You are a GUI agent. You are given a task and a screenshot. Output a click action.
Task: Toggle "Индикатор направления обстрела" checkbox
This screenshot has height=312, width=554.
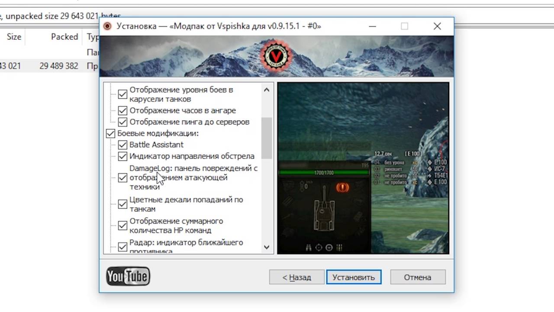click(x=122, y=156)
